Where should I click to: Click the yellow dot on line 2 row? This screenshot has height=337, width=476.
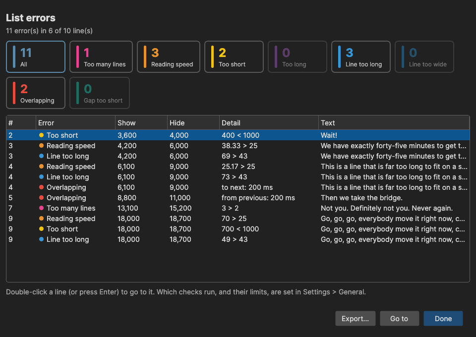click(41, 135)
